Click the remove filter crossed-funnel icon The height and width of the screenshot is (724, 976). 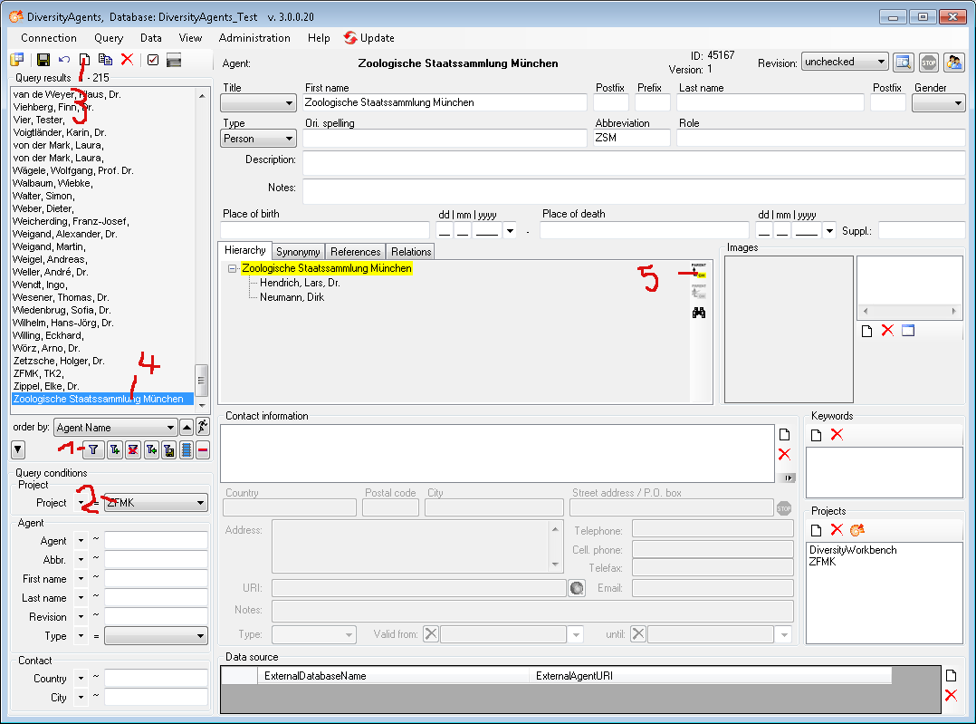click(133, 449)
